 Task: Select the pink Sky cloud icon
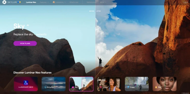pyautogui.click(x=73, y=87)
